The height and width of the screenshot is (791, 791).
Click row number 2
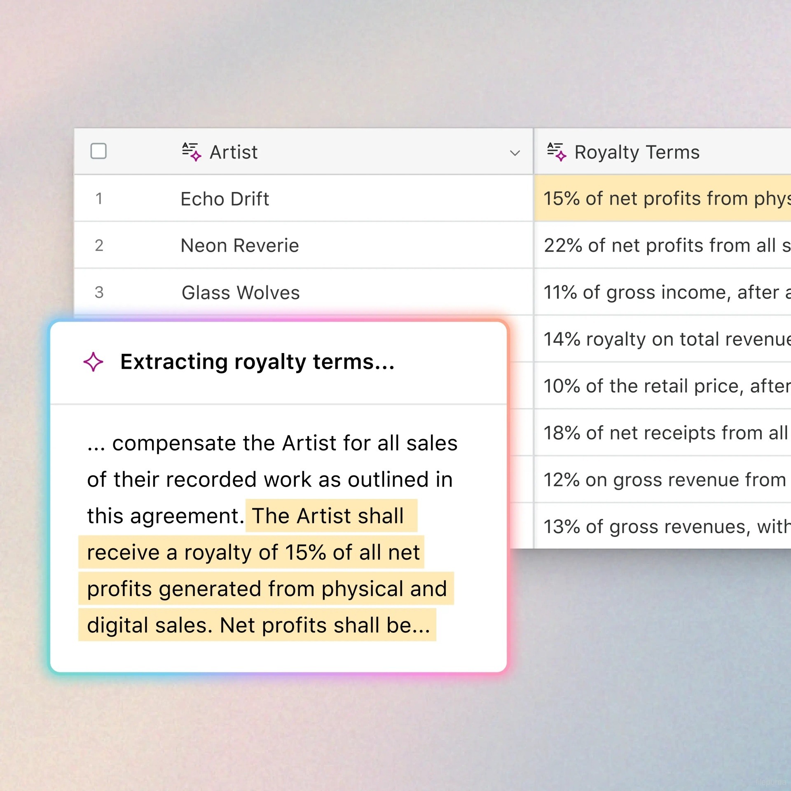coord(99,246)
